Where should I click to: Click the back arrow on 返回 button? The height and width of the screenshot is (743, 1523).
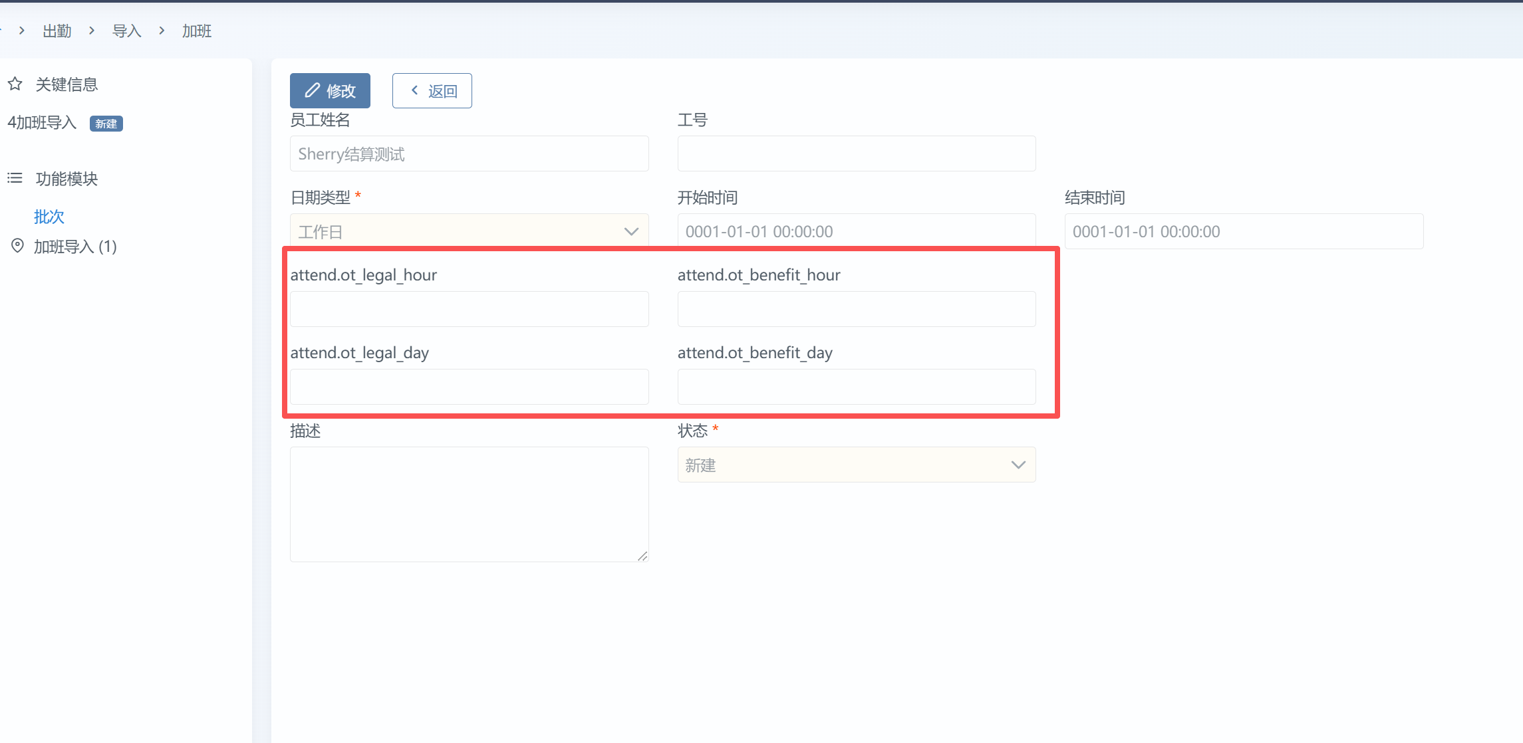pyautogui.click(x=414, y=90)
